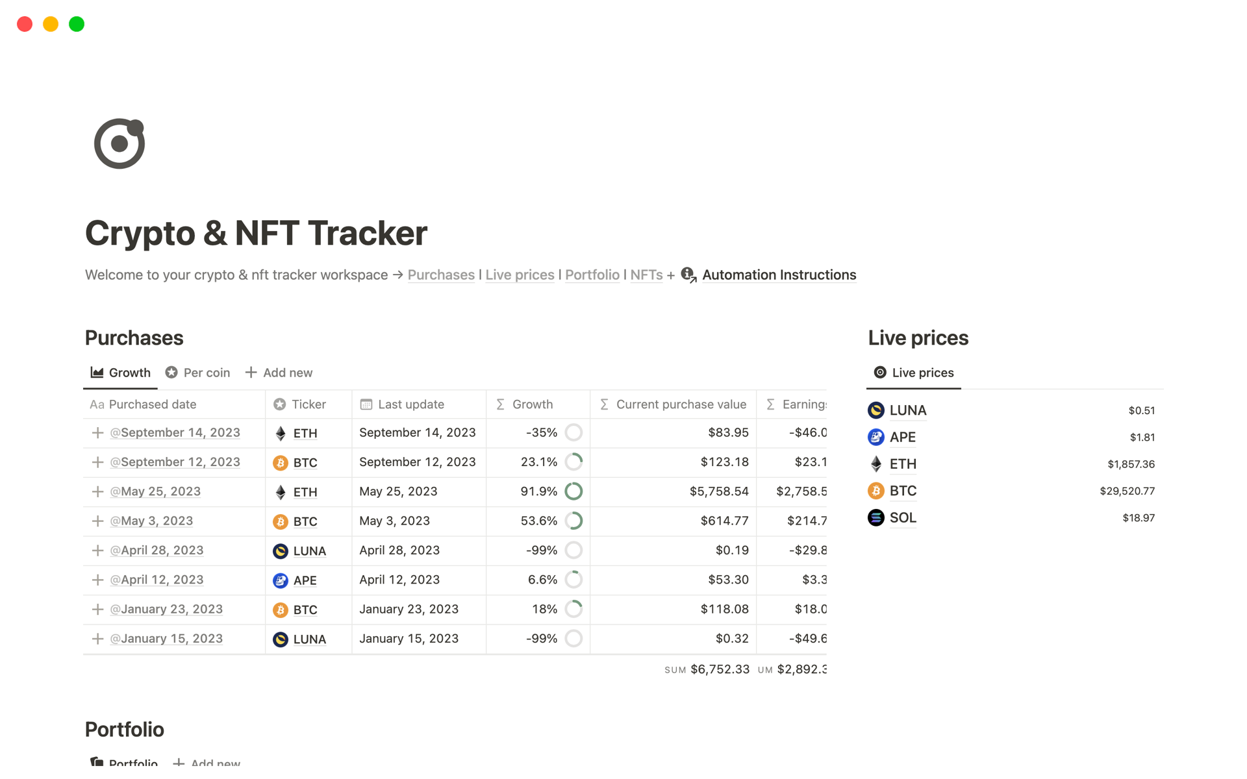1247x779 pixels.
Task: Click the Ethereum icon in the May 25 row
Action: click(281, 492)
